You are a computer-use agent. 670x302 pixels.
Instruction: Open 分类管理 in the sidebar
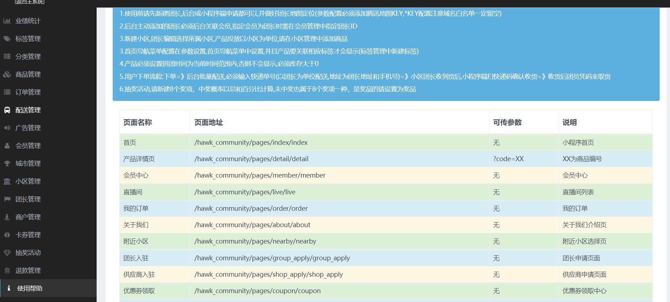(28, 57)
